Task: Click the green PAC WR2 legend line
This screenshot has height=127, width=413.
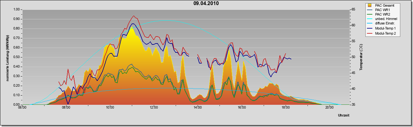Action: click(x=370, y=15)
